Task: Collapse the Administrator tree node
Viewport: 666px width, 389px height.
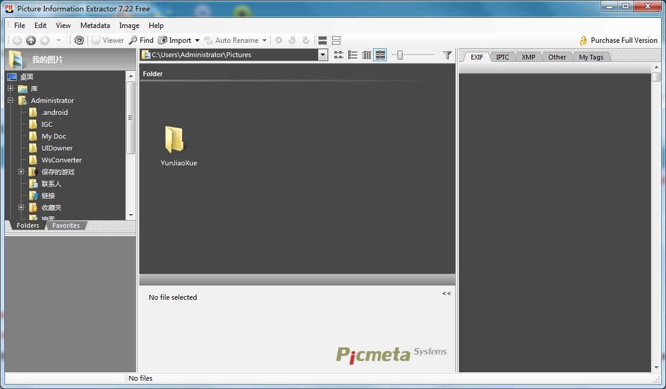Action: (10, 101)
